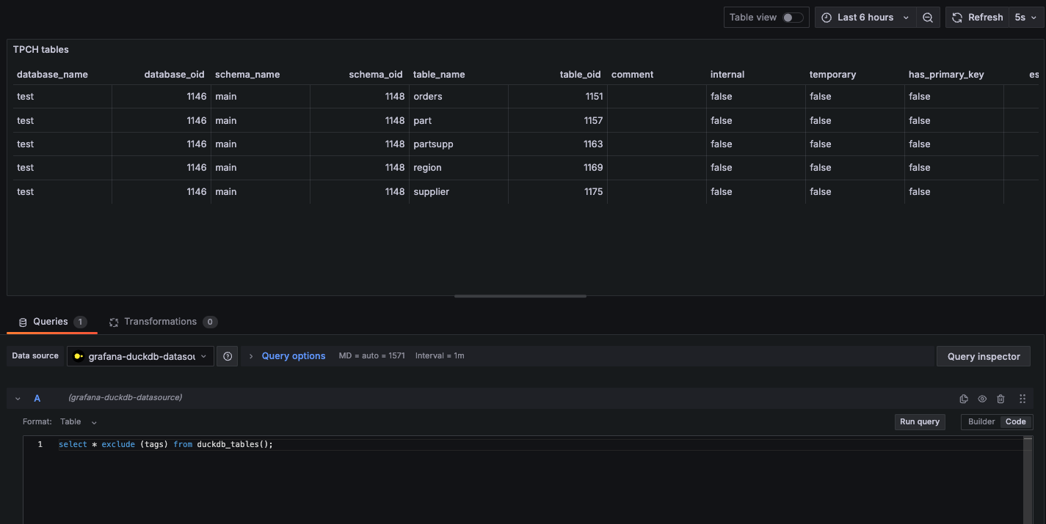Sort by table_oid column header
Image resolution: width=1046 pixels, height=524 pixels.
click(580, 74)
